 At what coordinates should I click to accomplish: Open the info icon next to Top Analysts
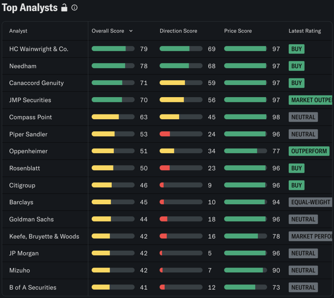click(x=74, y=8)
